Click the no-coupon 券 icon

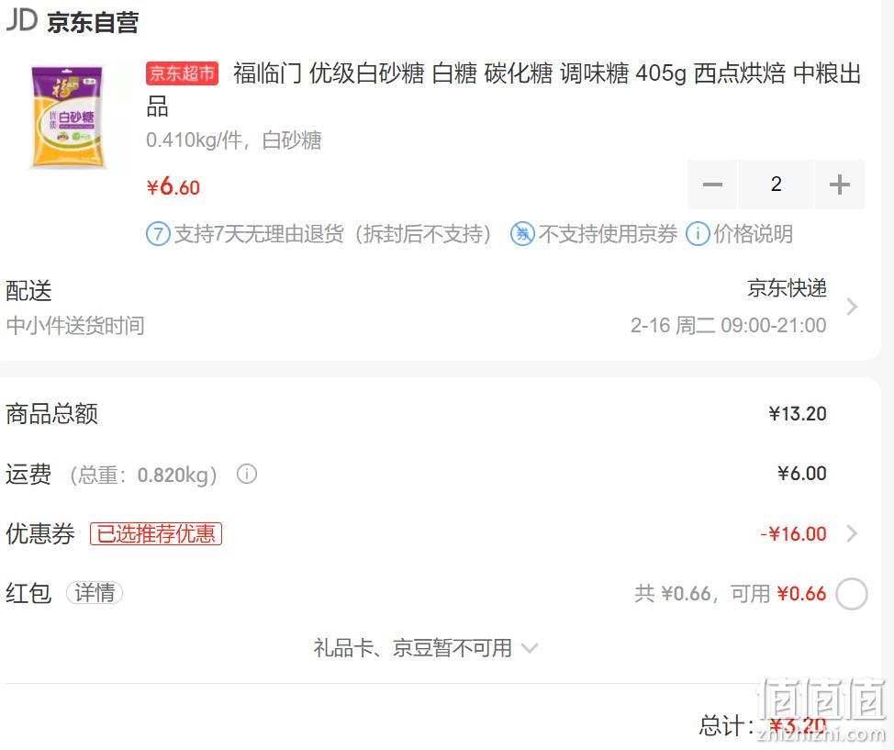pyautogui.click(x=522, y=234)
